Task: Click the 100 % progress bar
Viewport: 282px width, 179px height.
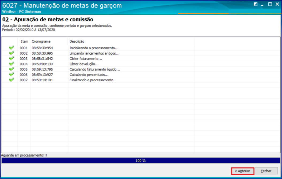Action: point(141,161)
